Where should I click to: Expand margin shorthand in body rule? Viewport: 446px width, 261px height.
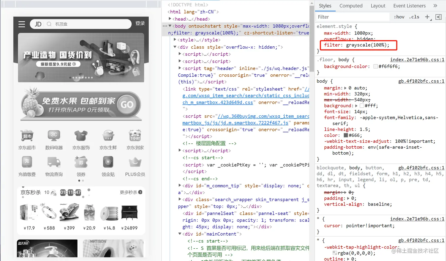pos(345,88)
